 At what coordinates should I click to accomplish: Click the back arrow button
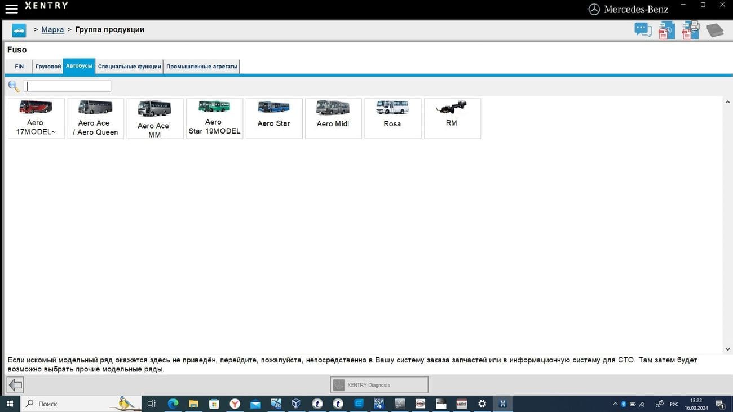coord(15,385)
